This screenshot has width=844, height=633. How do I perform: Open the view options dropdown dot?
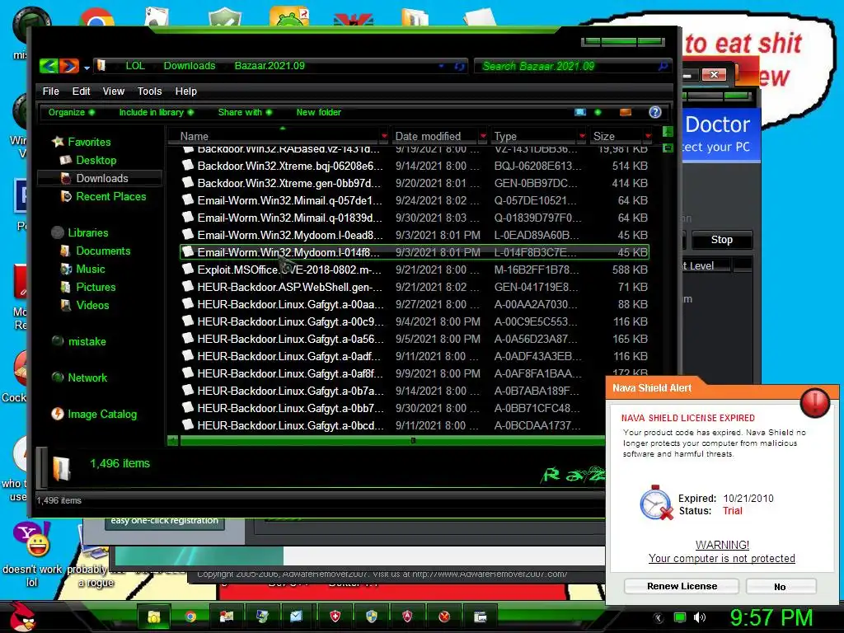[x=598, y=112]
